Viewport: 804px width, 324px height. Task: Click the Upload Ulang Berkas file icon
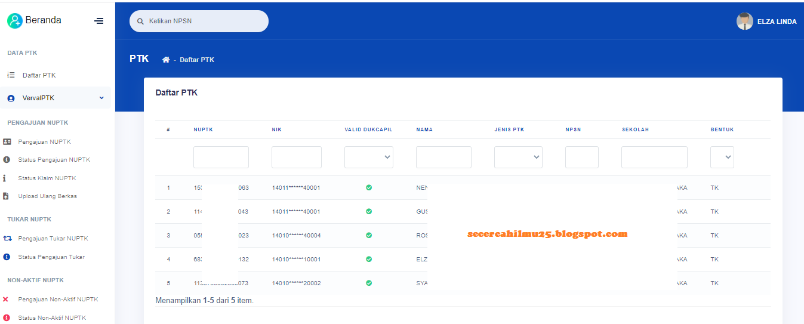6,196
